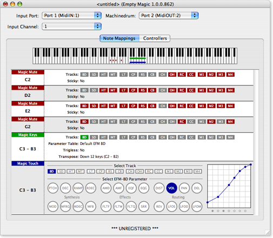Toggle SD track in E2 Magic Mute row
The height and width of the screenshot is (238, 273).
pos(94,106)
